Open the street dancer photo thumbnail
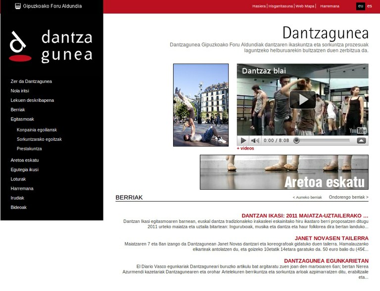The height and width of the screenshot is (291, 380). 201,105
